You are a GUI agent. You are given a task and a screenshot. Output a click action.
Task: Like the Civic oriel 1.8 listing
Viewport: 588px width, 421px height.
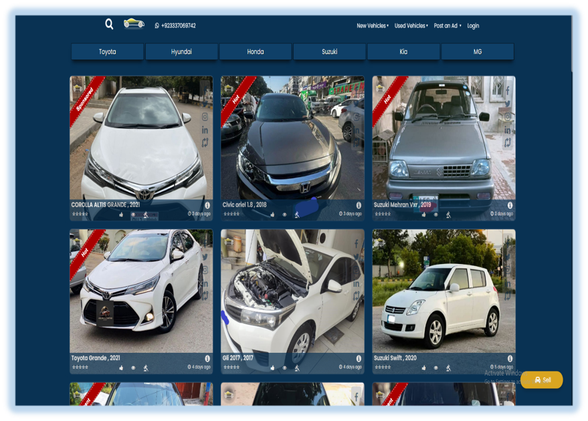[272, 215]
